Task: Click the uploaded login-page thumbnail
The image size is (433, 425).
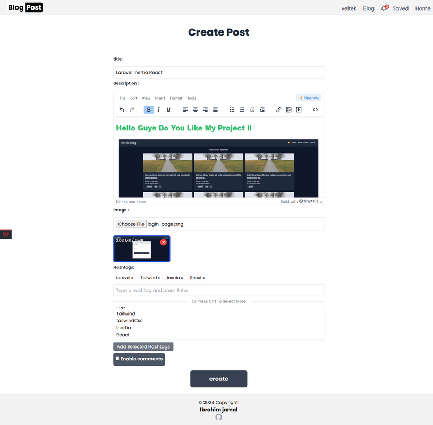Action: [x=142, y=249]
